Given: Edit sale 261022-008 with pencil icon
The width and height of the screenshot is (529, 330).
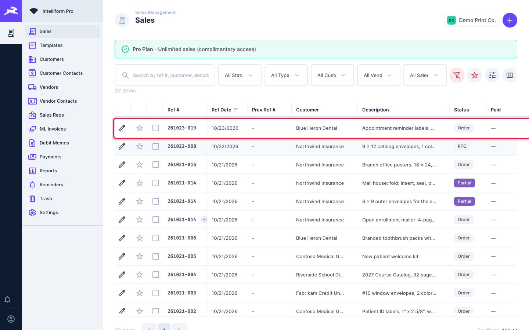Looking at the screenshot, I should tap(122, 146).
